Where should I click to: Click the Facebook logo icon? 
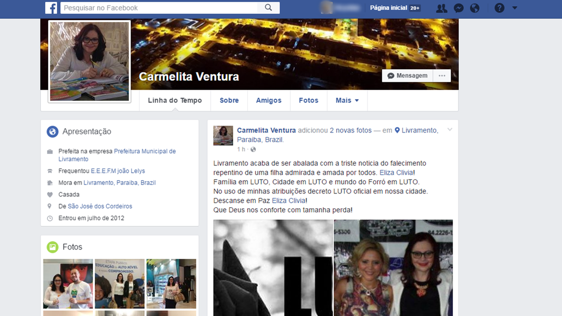click(51, 8)
